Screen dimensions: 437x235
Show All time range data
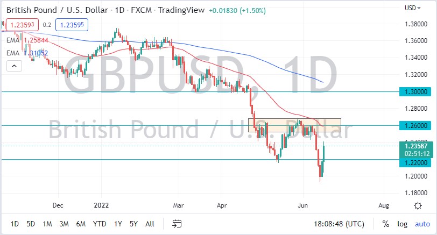pyautogui.click(x=150, y=224)
